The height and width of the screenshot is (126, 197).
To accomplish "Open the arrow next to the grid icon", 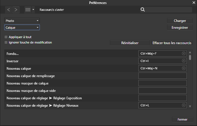I will (x=33, y=10).
